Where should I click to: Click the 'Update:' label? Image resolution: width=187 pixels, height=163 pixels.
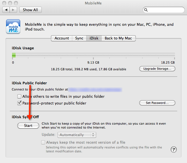pos(48,135)
